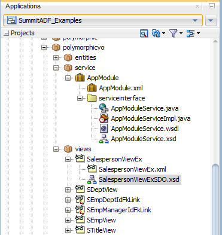222x235 pixels.
Task: Collapse the AppModule node
Action: click(x=68, y=78)
